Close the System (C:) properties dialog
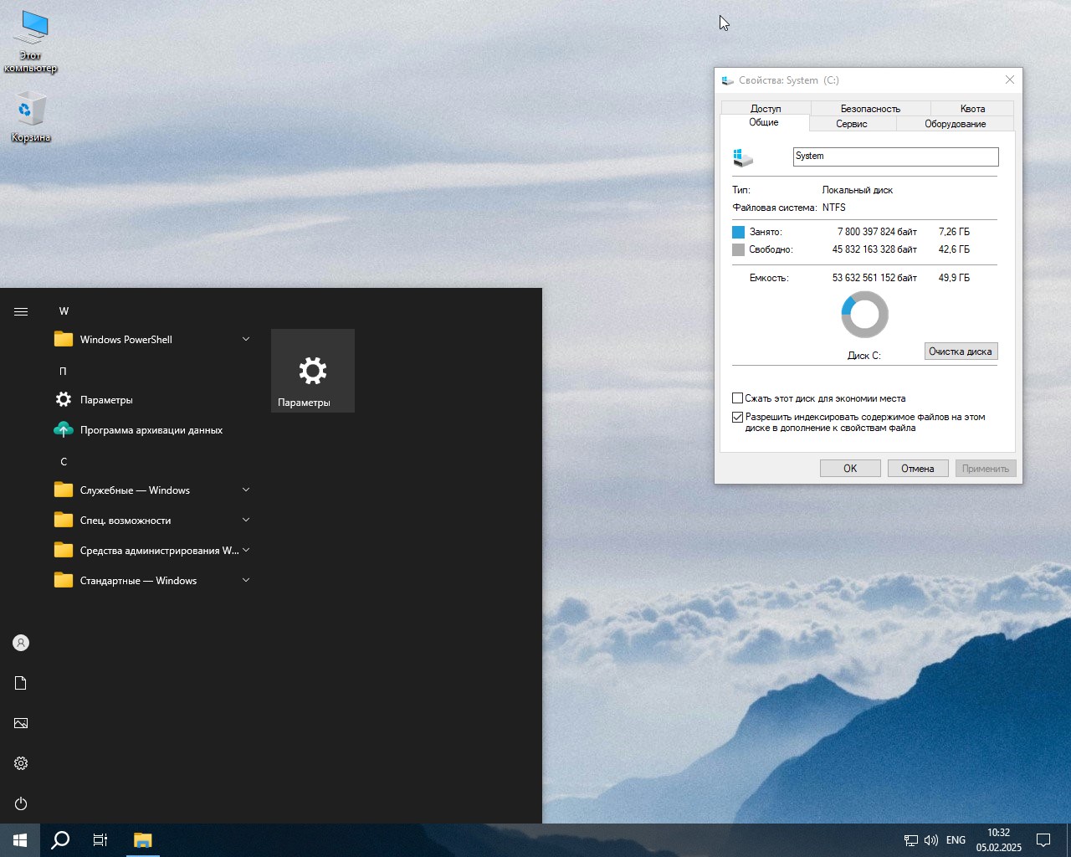The width and height of the screenshot is (1071, 857). [x=1010, y=80]
